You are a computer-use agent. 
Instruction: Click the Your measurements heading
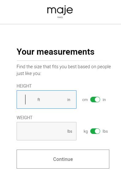click(x=56, y=52)
